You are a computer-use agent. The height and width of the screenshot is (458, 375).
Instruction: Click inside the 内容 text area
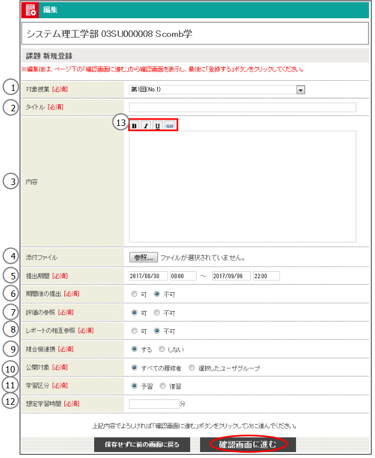[x=242, y=186]
